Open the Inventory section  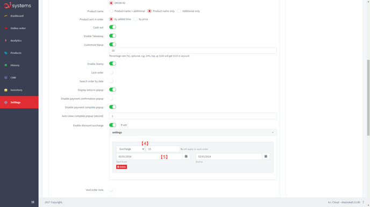tap(16, 90)
